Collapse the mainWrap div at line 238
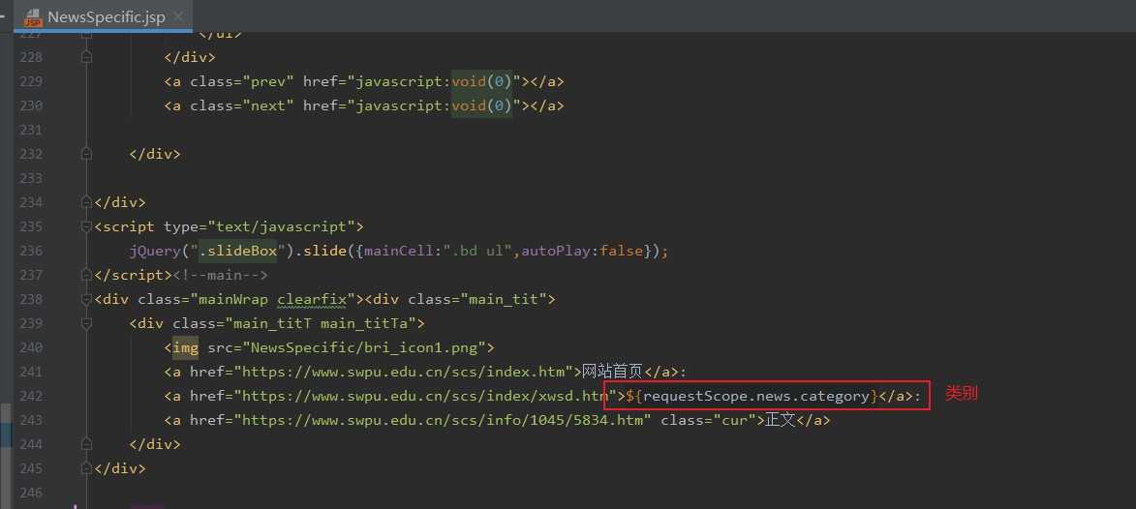Viewport: 1136px width, 509px height. (x=86, y=299)
